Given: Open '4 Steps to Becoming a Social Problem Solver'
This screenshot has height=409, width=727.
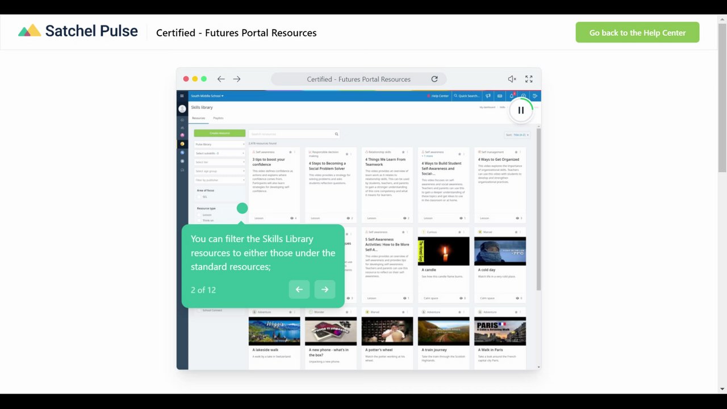Looking at the screenshot, I should [327, 166].
